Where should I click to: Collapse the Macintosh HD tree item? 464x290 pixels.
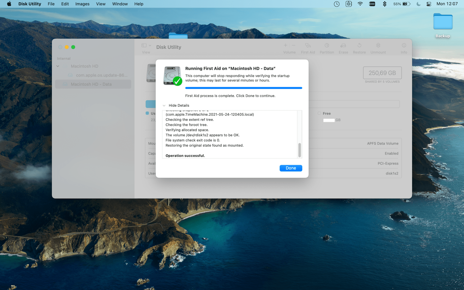click(x=58, y=66)
